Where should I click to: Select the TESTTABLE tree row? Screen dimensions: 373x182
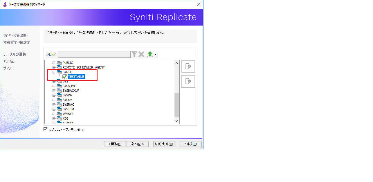tap(76, 77)
